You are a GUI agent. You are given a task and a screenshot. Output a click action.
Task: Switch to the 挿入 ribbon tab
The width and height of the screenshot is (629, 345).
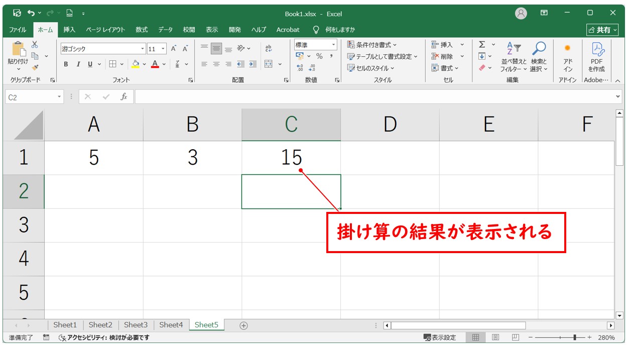pyautogui.click(x=69, y=30)
